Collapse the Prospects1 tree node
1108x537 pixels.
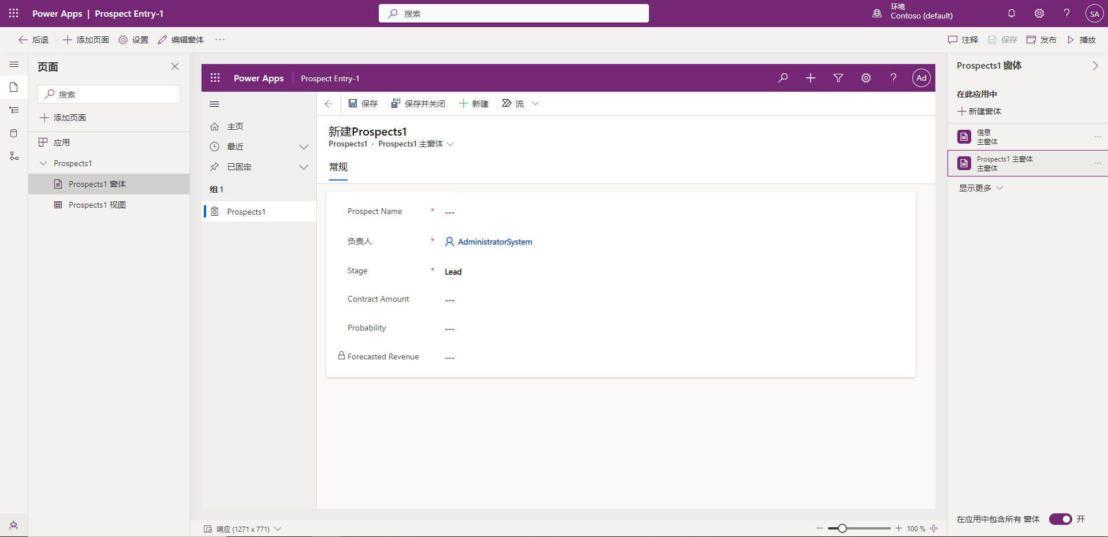(43, 163)
